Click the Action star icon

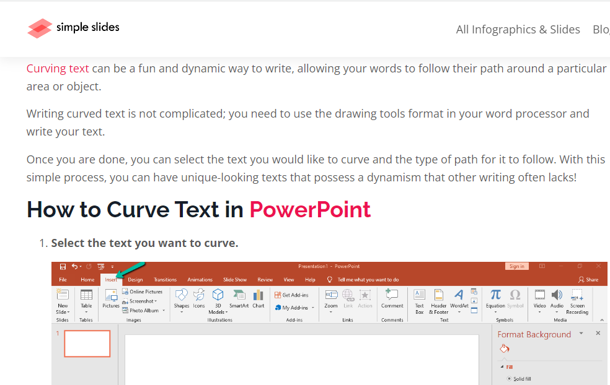365,295
